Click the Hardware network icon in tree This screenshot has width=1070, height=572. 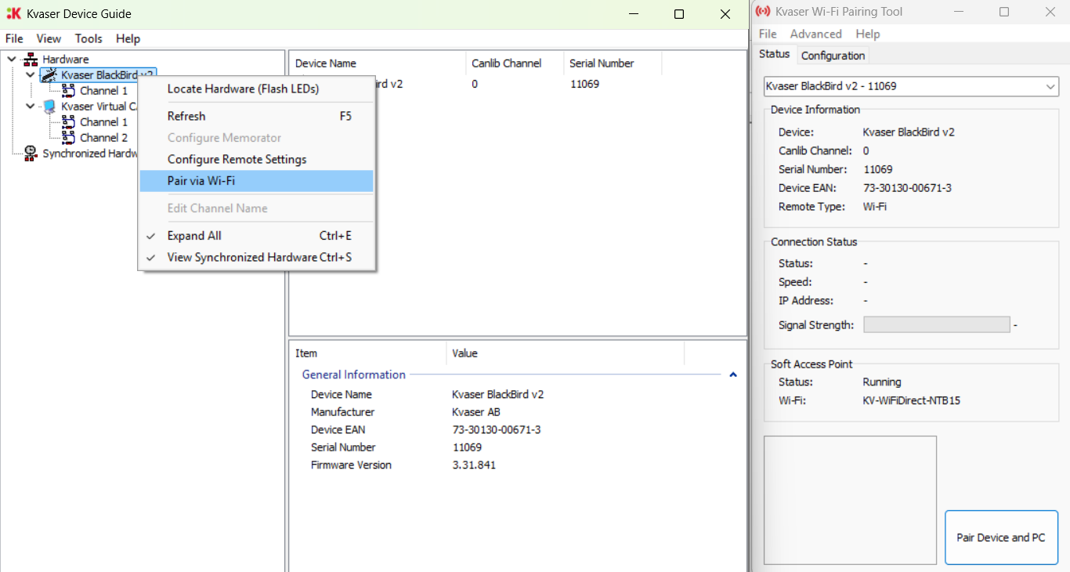point(31,60)
